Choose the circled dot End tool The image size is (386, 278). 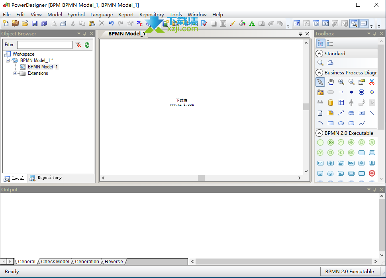(361, 92)
